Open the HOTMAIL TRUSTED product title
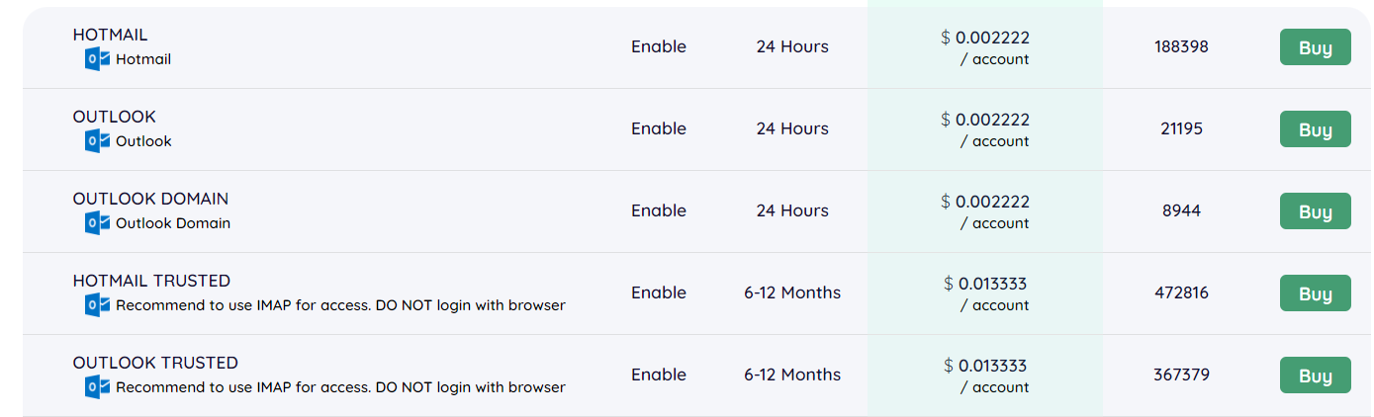The height and width of the screenshot is (417, 1374). click(x=151, y=281)
